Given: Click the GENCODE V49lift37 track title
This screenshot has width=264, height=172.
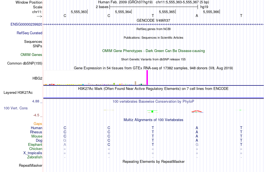Looking at the screenshot, I should pyautogui.click(x=153, y=20).
